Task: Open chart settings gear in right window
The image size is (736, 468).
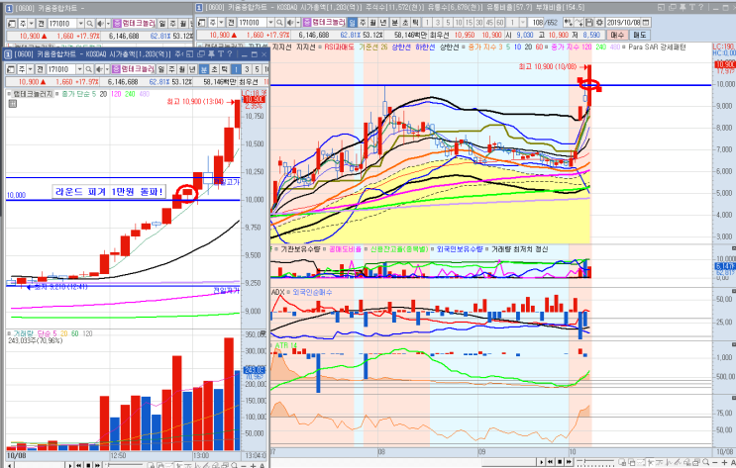Action: (599, 23)
